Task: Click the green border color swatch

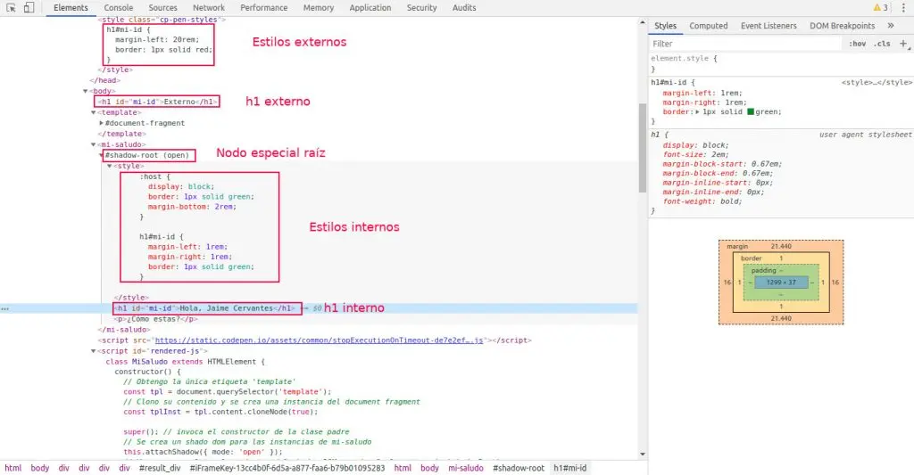Action: pyautogui.click(x=750, y=111)
